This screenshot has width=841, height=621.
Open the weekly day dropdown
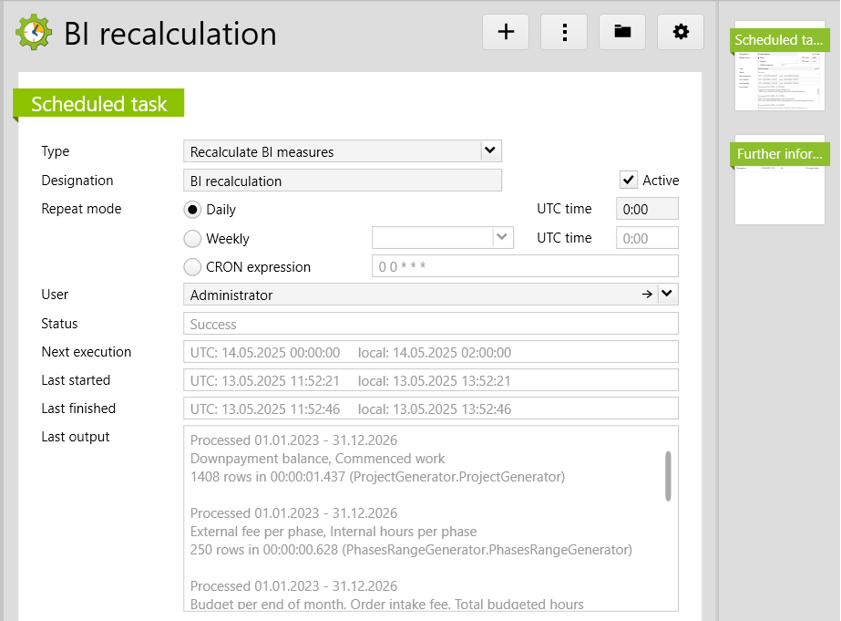502,238
